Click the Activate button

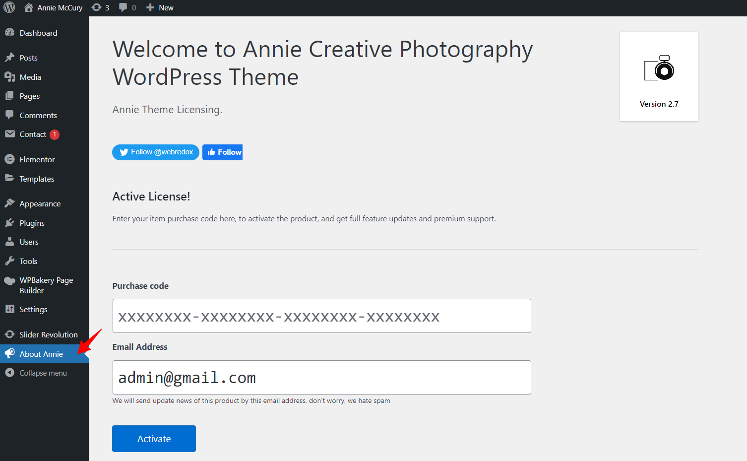tap(154, 439)
